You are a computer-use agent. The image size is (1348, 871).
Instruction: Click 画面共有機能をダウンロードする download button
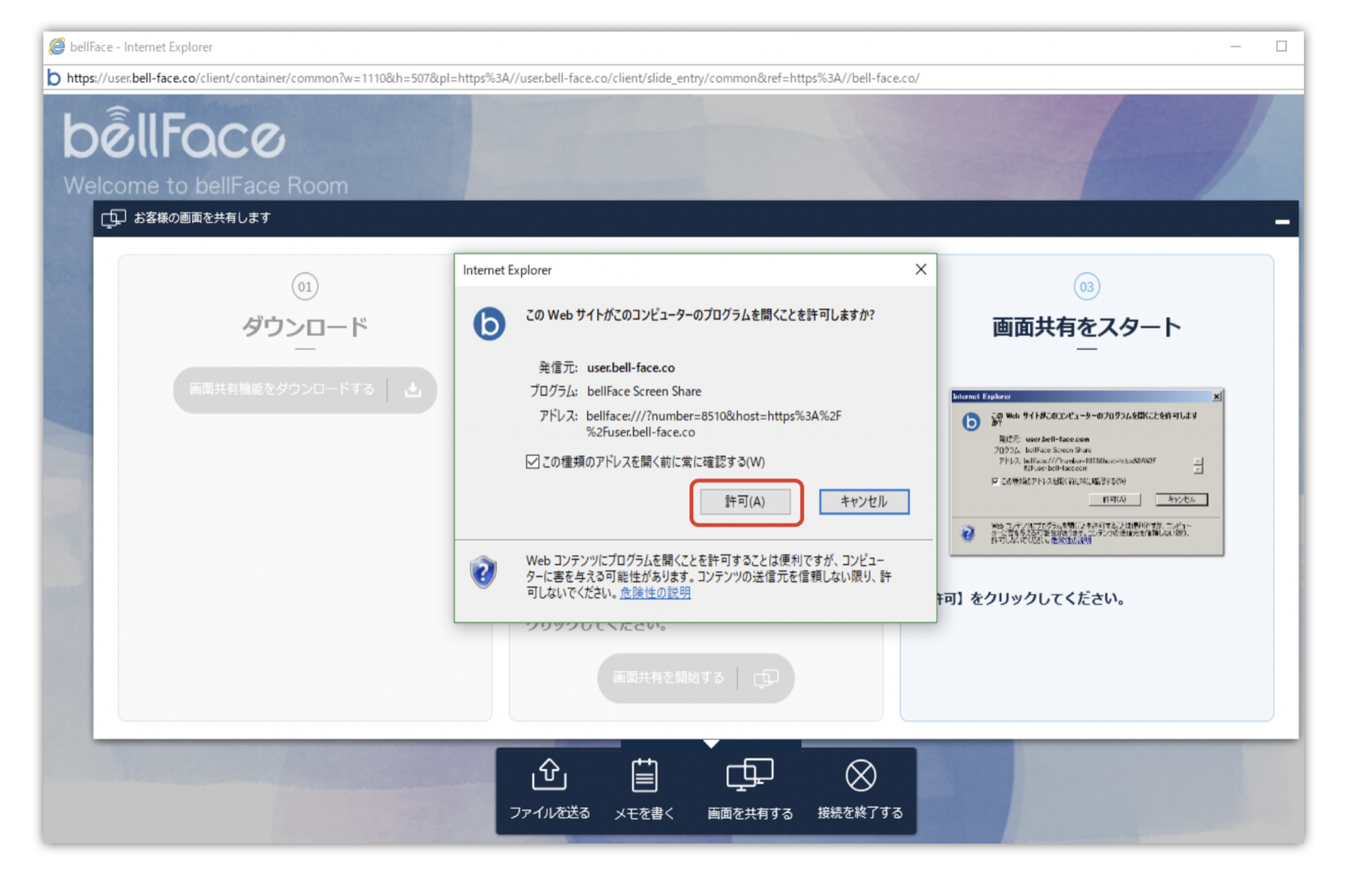pyautogui.click(x=305, y=389)
